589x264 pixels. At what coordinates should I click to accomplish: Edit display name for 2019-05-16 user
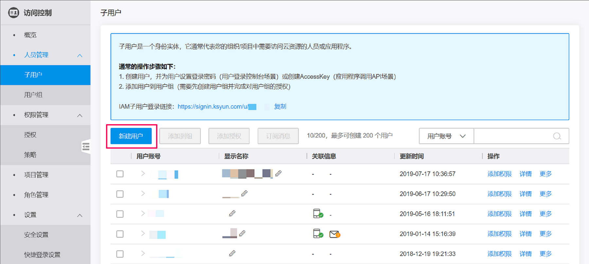pos(232,213)
